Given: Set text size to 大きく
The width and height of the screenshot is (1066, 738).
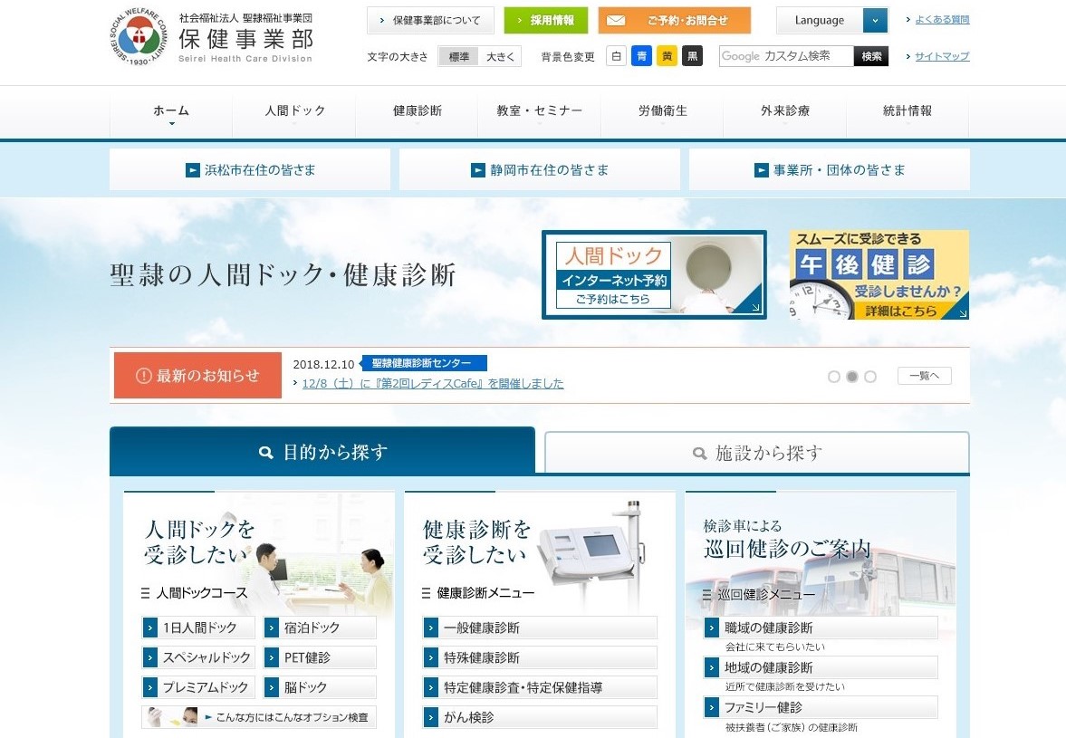Looking at the screenshot, I should pos(500,56).
